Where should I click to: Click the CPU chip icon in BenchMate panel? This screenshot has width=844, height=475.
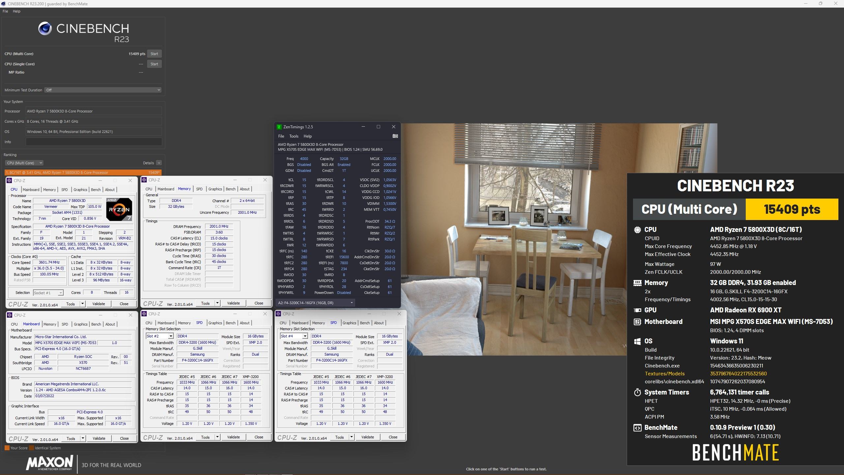point(637,230)
